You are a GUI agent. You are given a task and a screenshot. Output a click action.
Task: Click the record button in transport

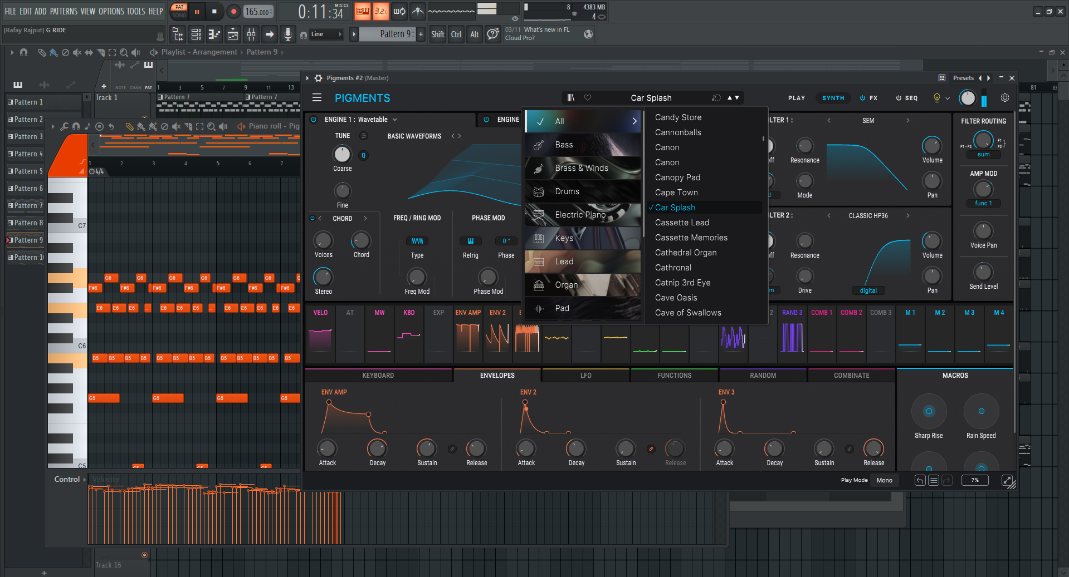233,11
